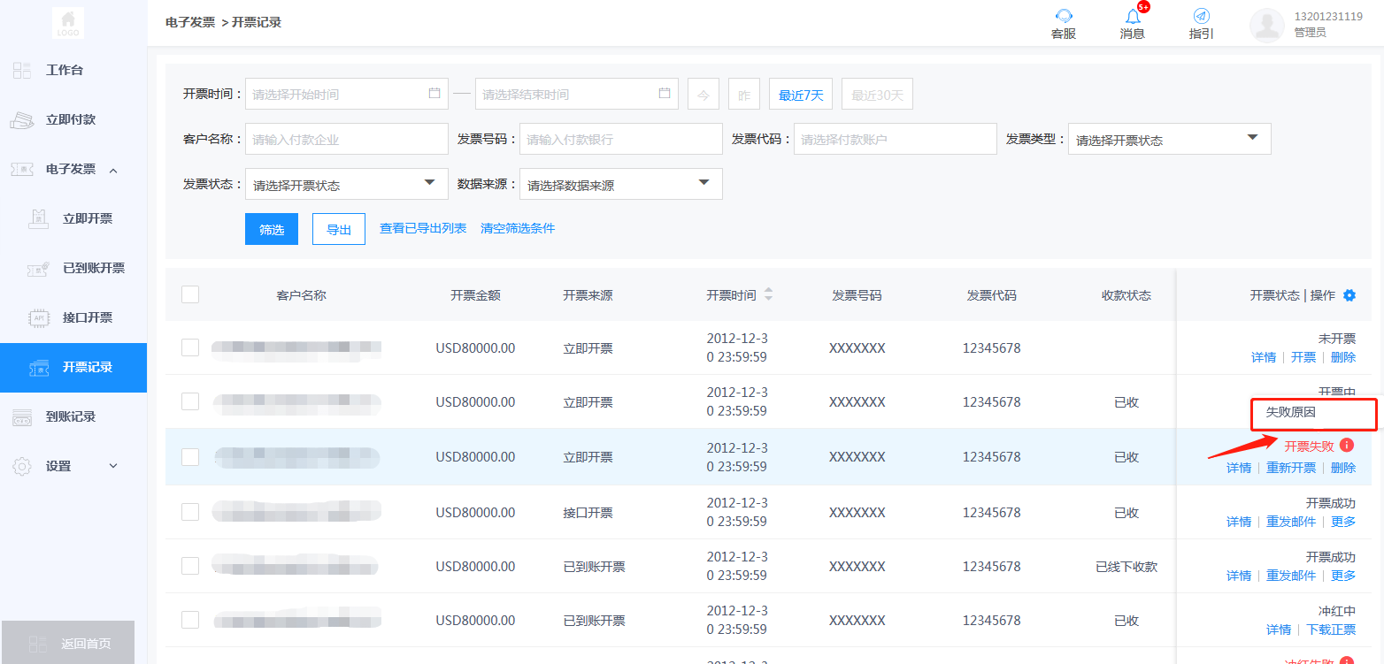
Task: Open 更多 menu in the 接口开票 row
Action: click(1343, 522)
